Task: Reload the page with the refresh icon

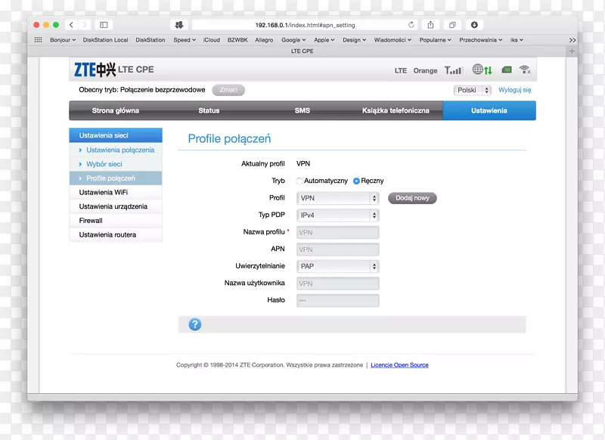Action: [x=411, y=25]
